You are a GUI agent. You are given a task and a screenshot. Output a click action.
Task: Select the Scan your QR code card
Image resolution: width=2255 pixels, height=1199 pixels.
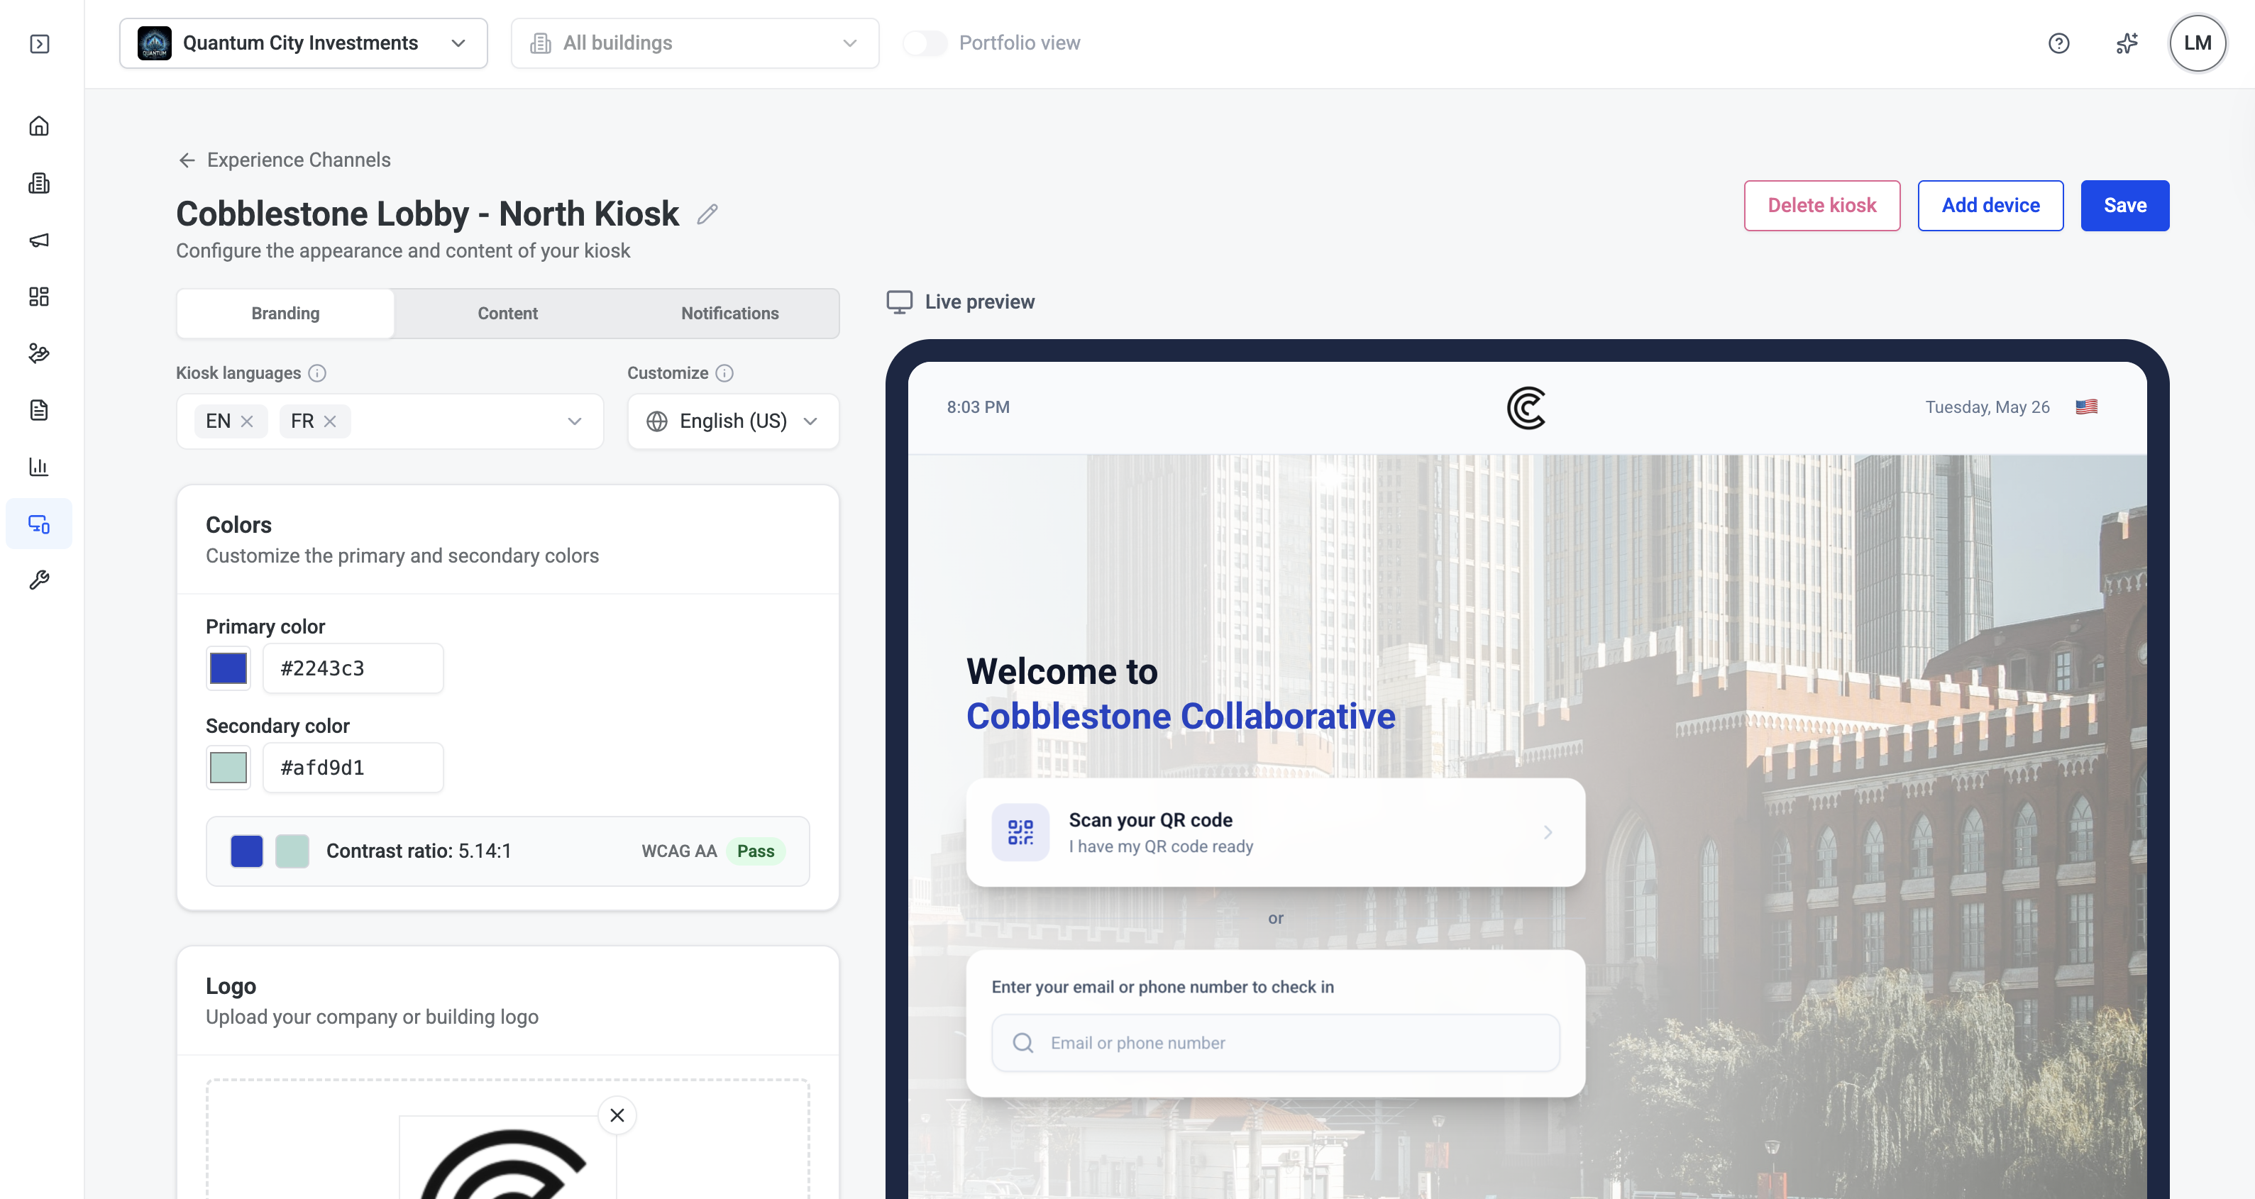1275,832
